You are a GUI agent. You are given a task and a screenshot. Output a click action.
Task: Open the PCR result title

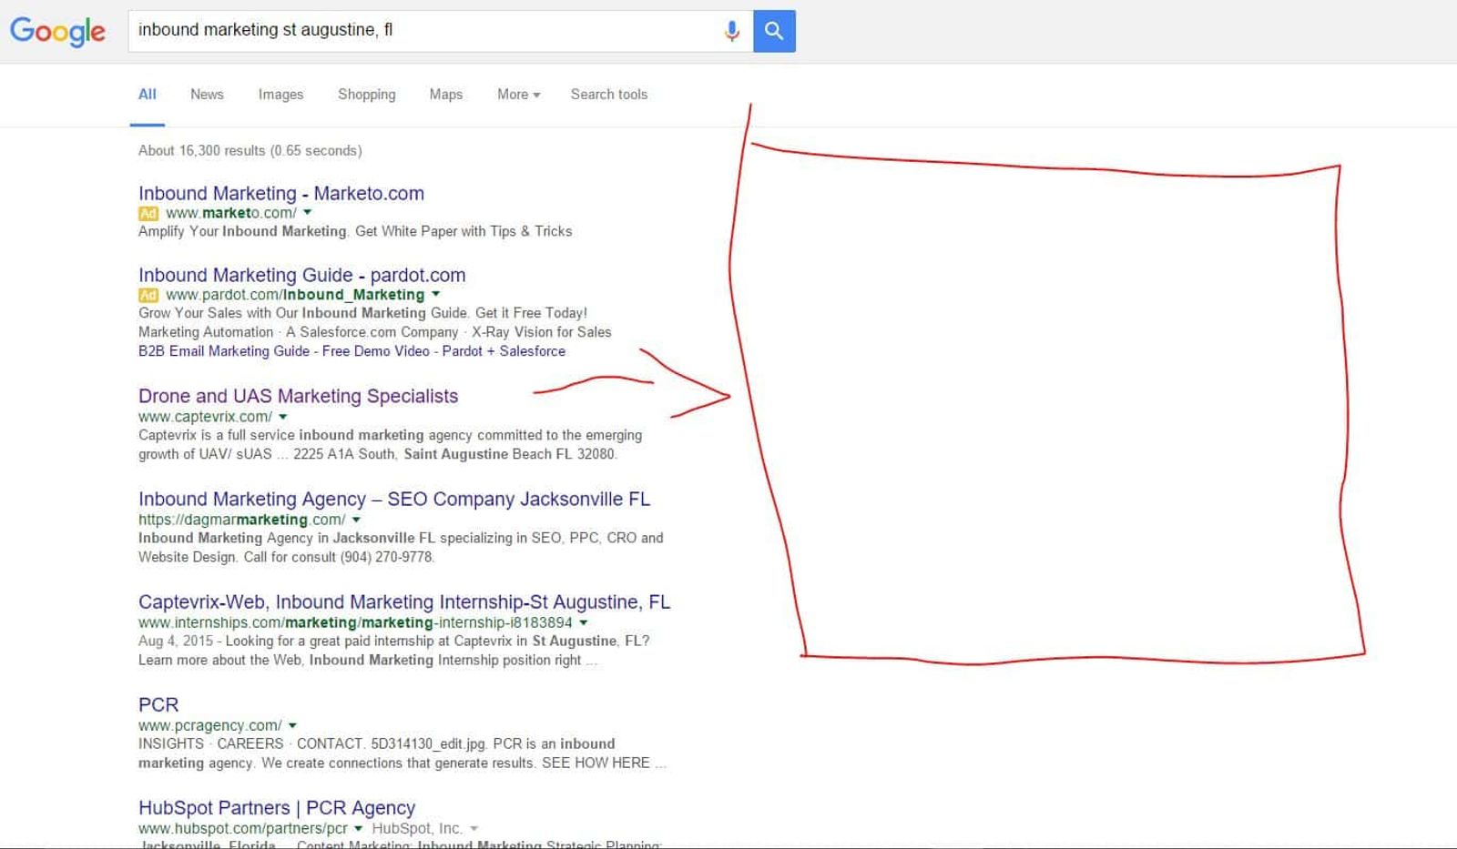pyautogui.click(x=158, y=704)
